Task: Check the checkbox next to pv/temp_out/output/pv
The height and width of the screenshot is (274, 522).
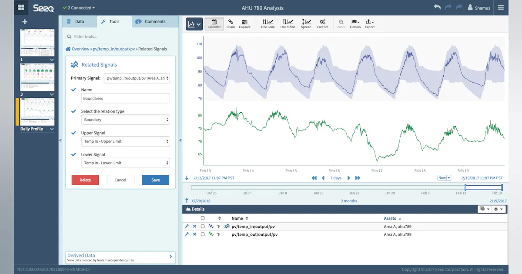Action: coord(202,234)
